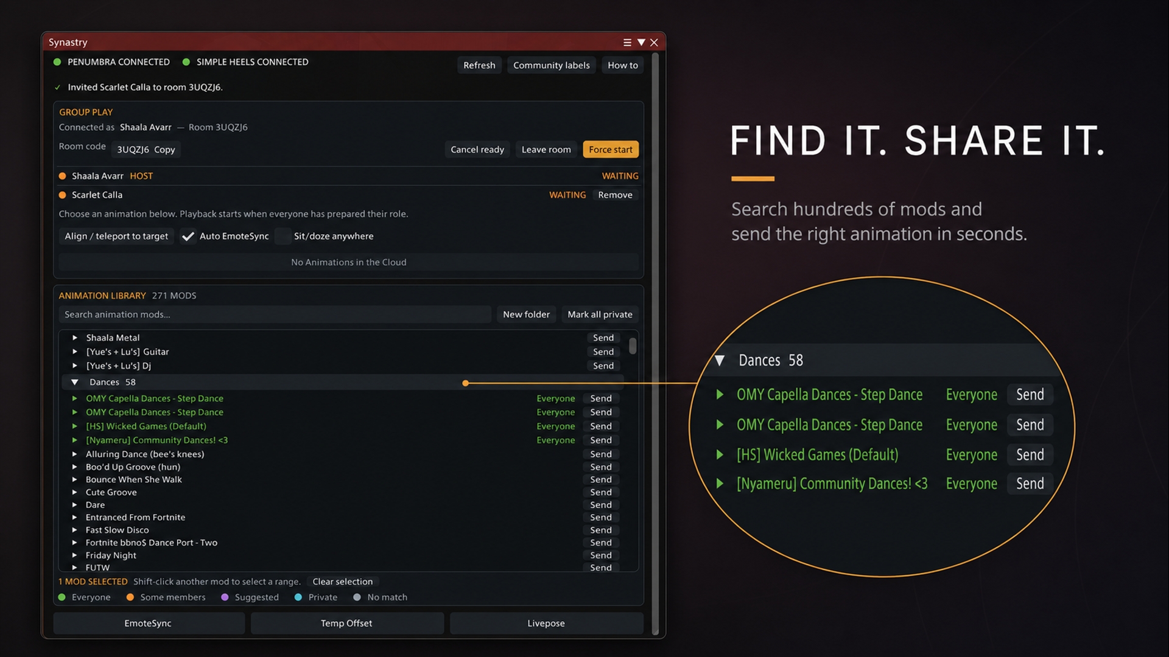The height and width of the screenshot is (657, 1169).
Task: Send the Shaala Metal animation
Action: (x=603, y=338)
